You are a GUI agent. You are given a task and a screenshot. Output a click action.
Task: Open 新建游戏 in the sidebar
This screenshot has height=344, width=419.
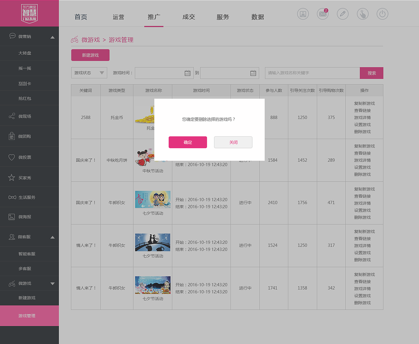[x=27, y=298]
